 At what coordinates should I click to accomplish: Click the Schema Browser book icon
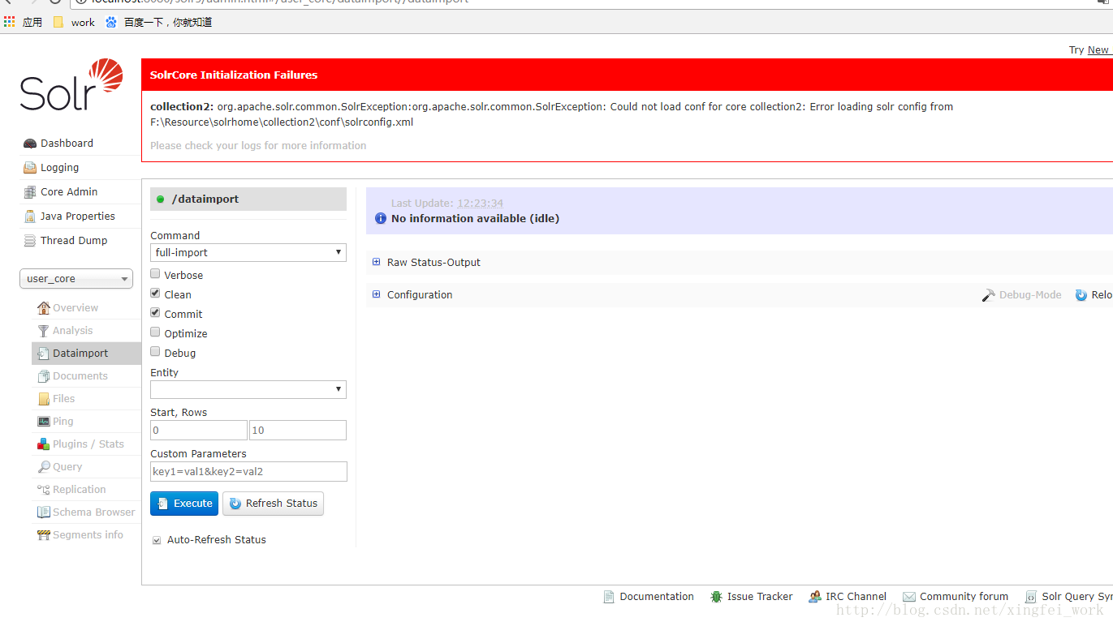pos(44,512)
